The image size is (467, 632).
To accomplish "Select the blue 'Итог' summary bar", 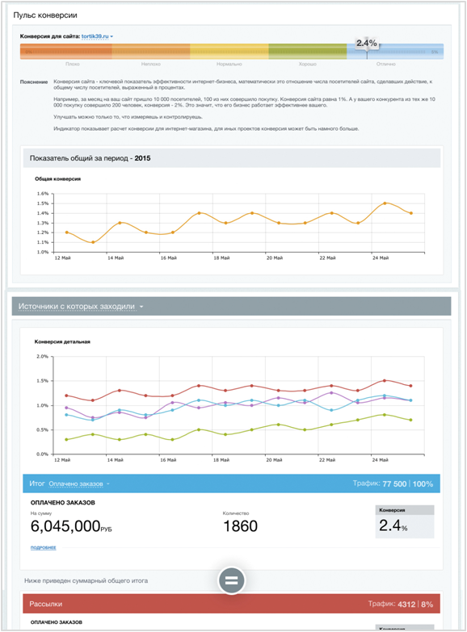I will pos(231,483).
